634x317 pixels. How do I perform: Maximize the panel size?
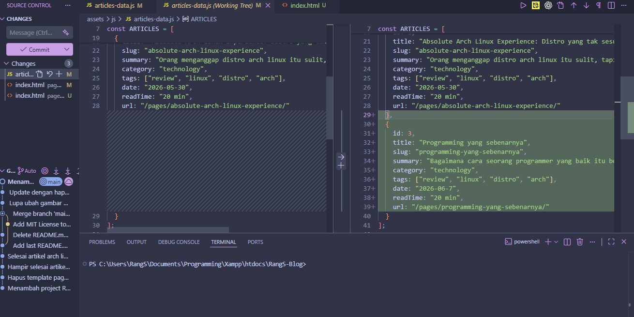611,242
